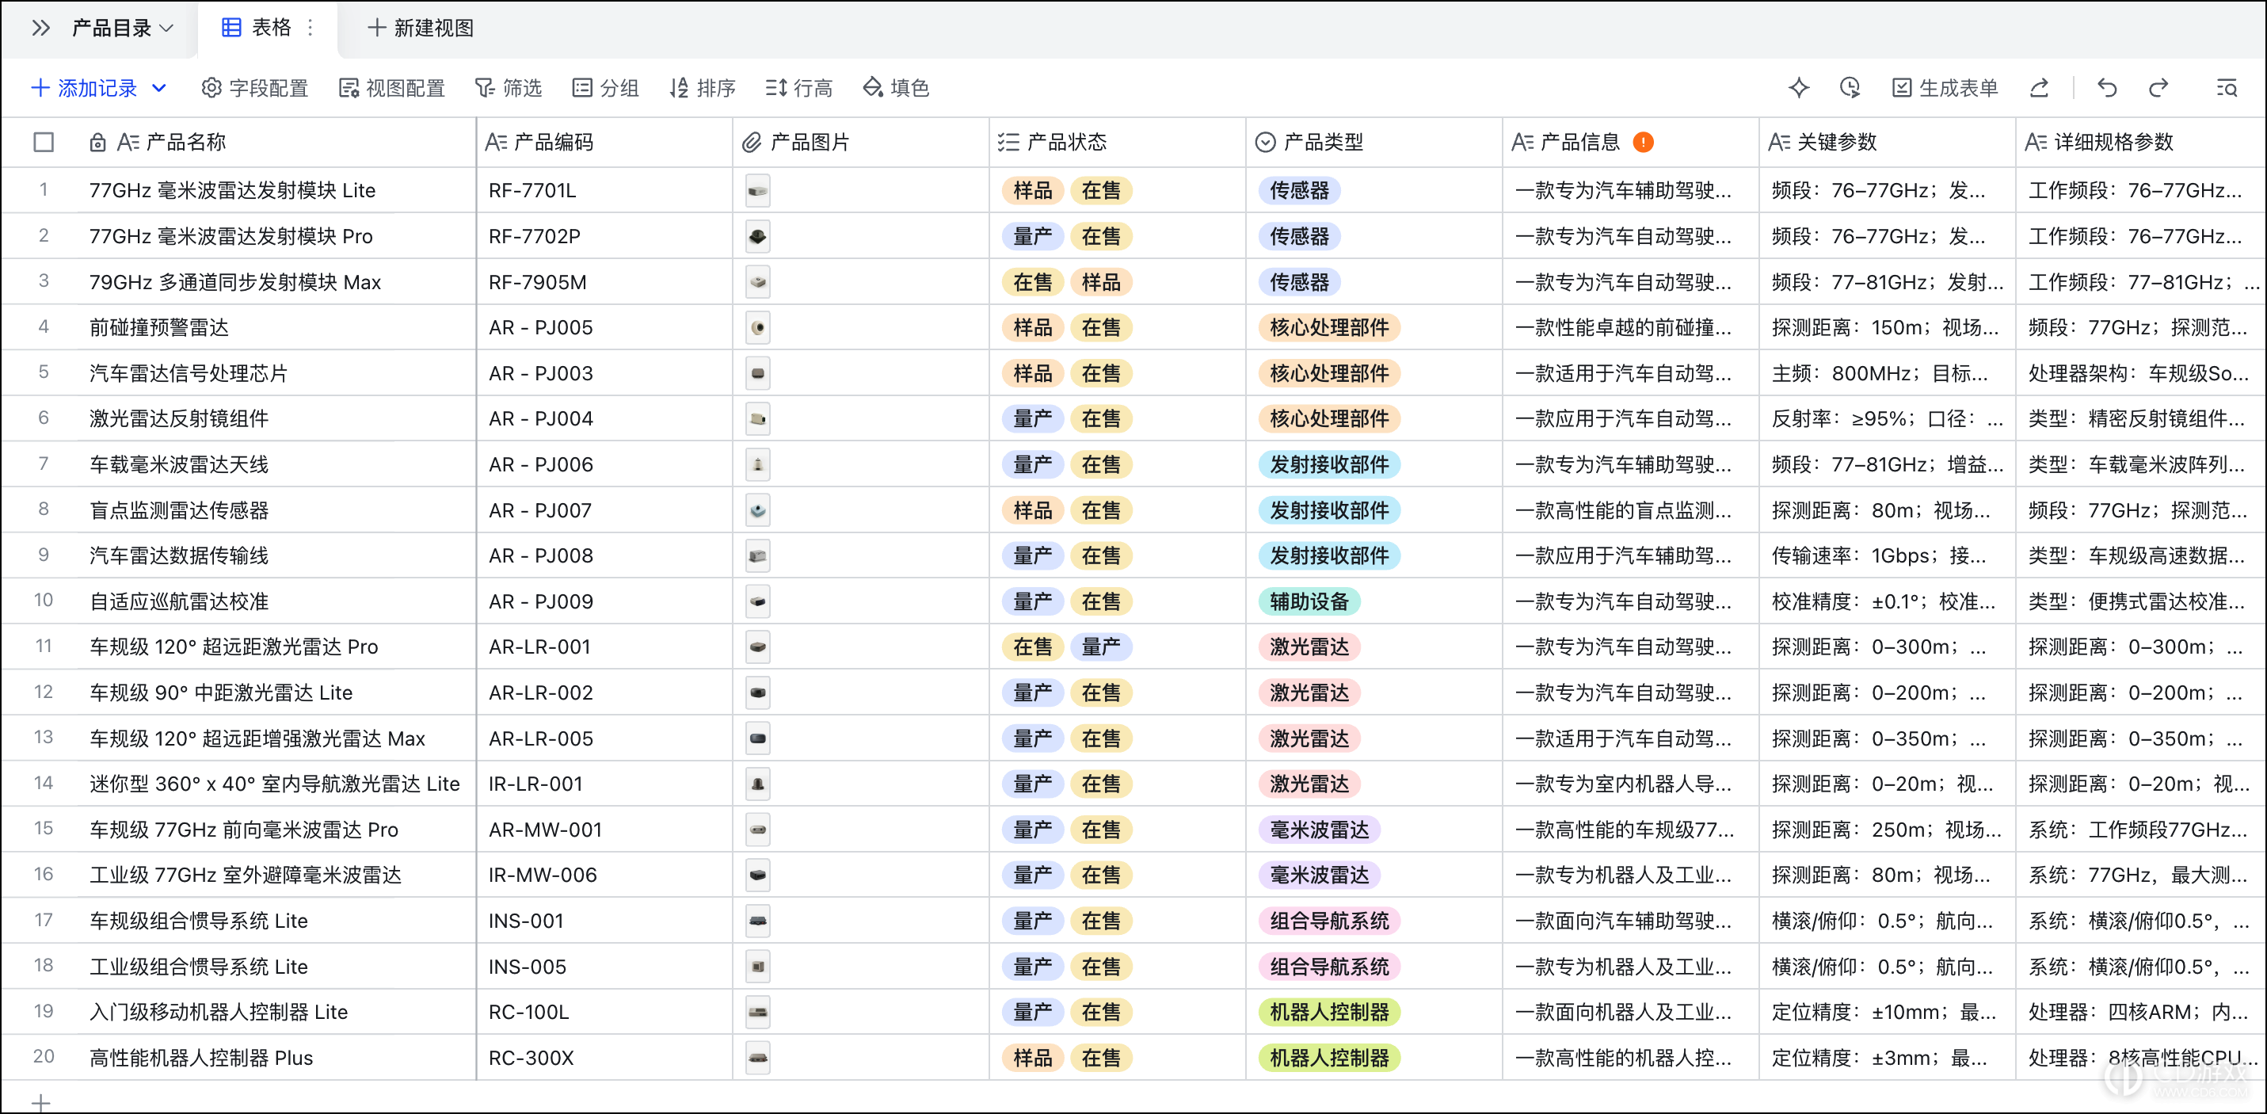Click the share arrow icon
The width and height of the screenshot is (2267, 1114).
click(x=2040, y=88)
